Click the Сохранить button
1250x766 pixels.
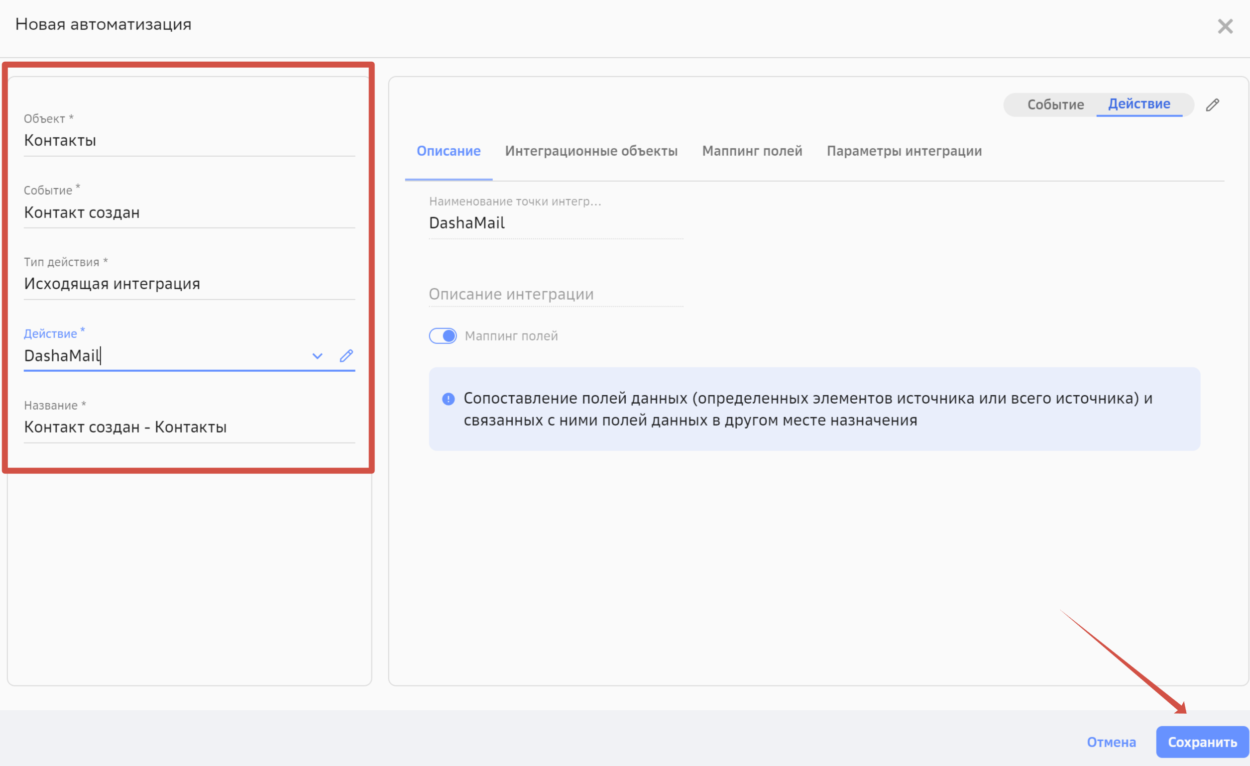1202,742
